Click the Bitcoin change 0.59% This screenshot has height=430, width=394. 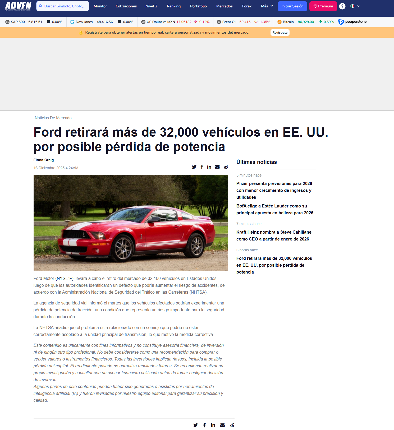click(x=326, y=22)
